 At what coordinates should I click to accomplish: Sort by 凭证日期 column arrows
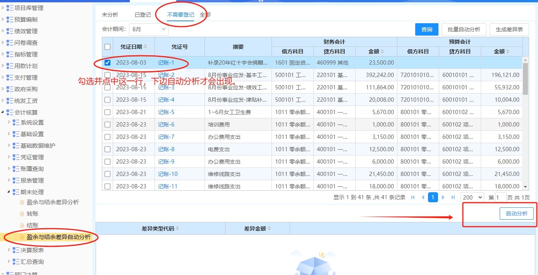(146, 47)
